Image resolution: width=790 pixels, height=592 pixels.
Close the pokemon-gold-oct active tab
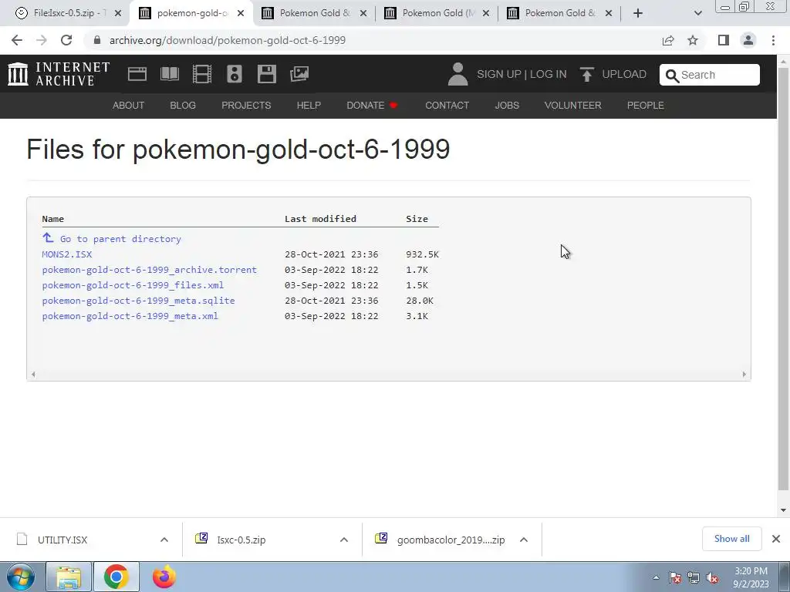pos(241,13)
